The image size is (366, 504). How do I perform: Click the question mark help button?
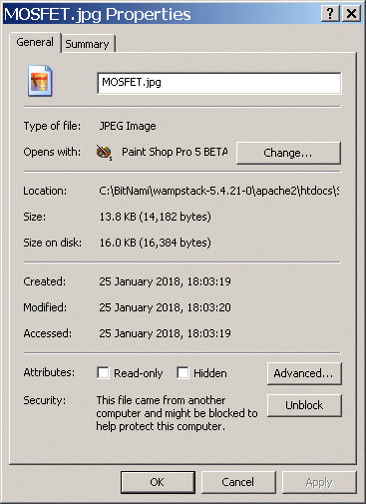(330, 14)
